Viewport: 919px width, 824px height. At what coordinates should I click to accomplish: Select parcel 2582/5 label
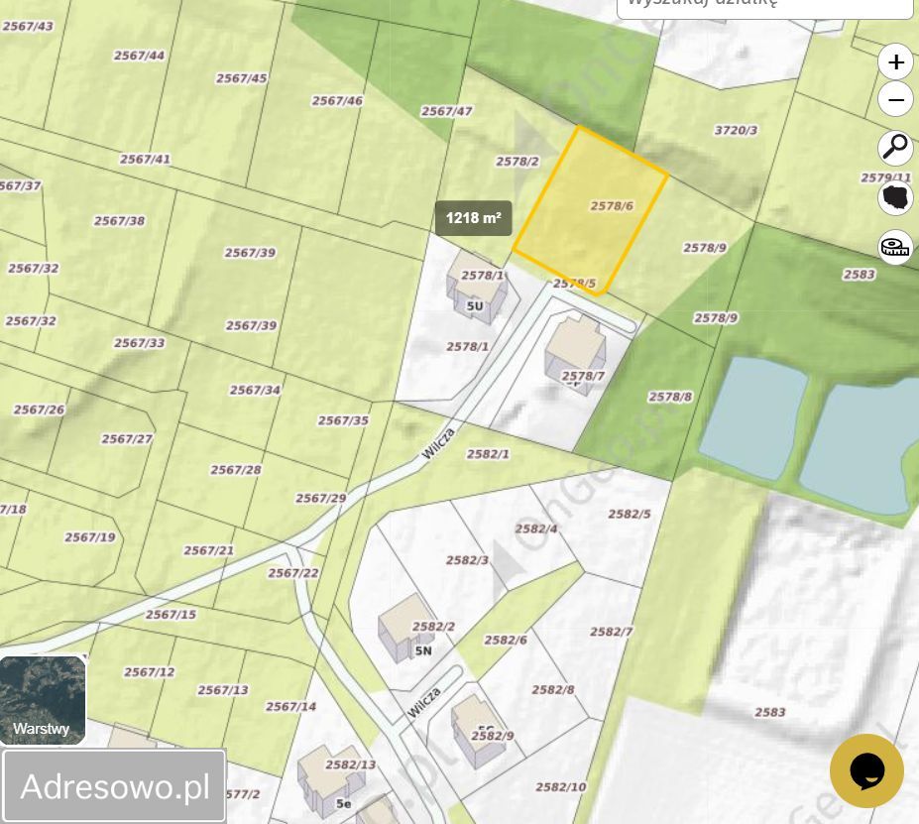click(630, 514)
